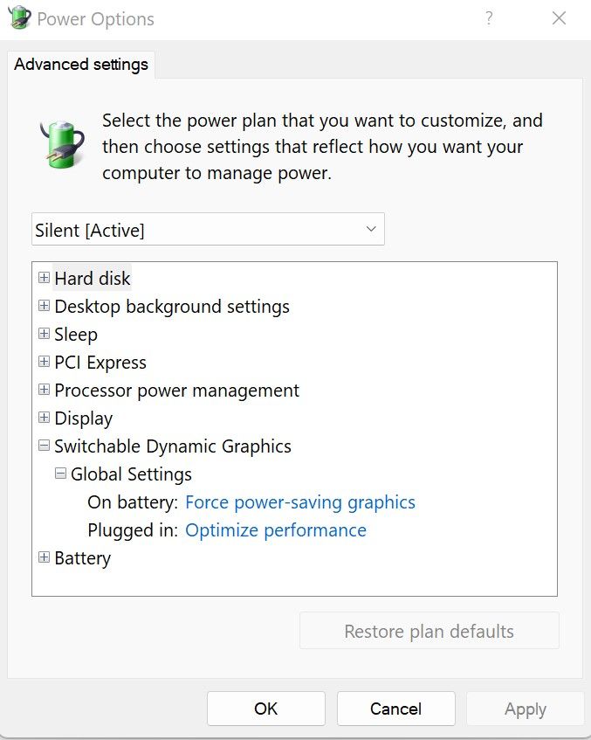
Task: Expand the Sleep plus box
Action: point(44,334)
